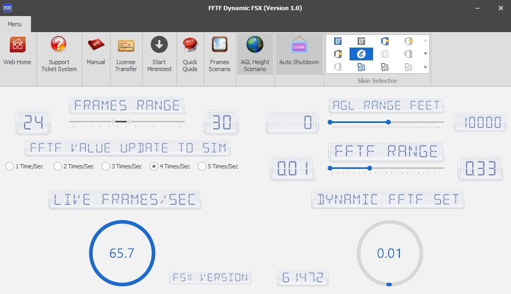Image resolution: width=511 pixels, height=294 pixels.
Task: Click the FSX Version value 61472
Action: [x=303, y=278]
